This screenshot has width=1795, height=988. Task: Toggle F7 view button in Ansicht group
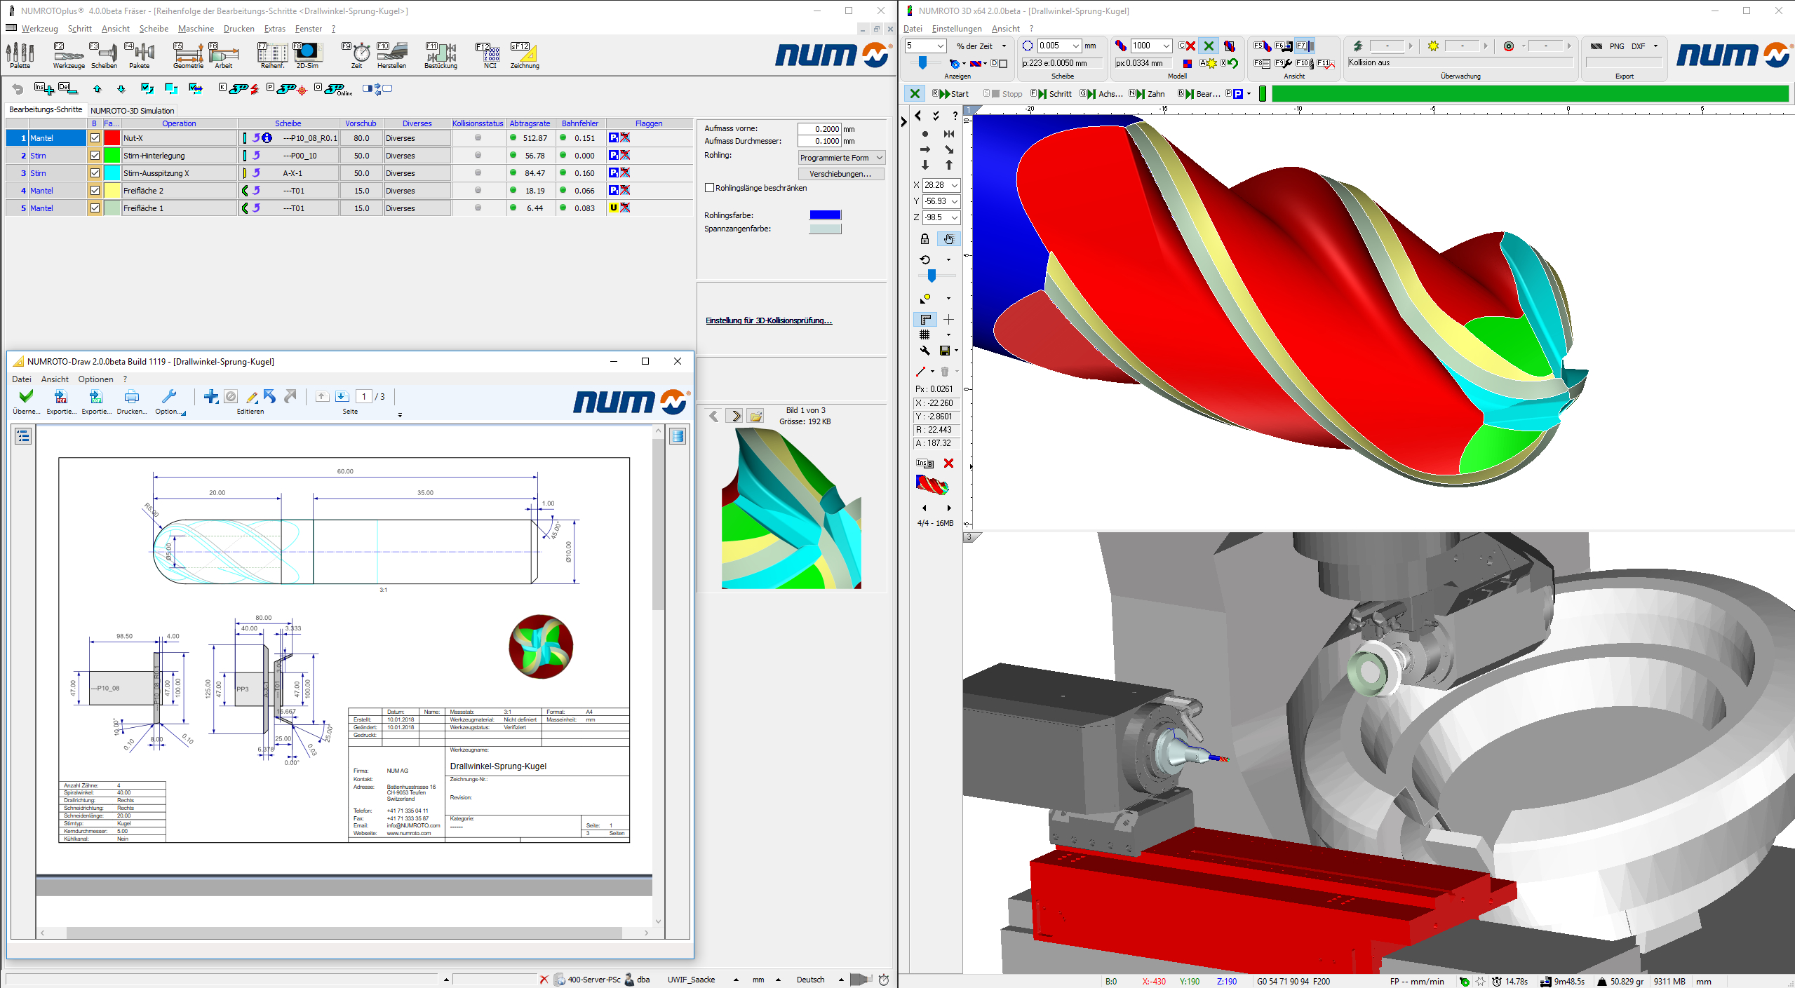1305,46
